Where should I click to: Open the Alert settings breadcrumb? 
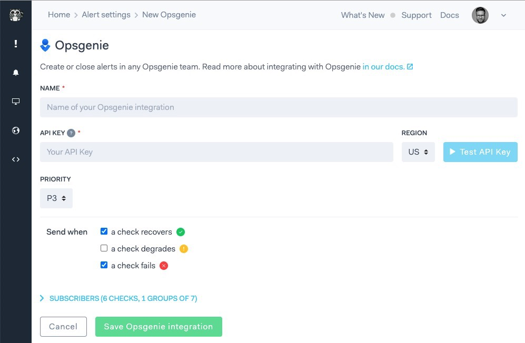pos(106,15)
